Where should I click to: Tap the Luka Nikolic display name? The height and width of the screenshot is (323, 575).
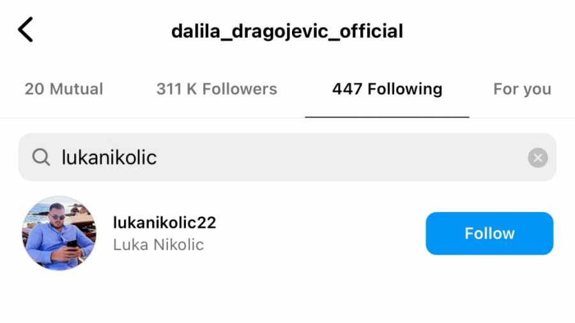[x=158, y=244]
